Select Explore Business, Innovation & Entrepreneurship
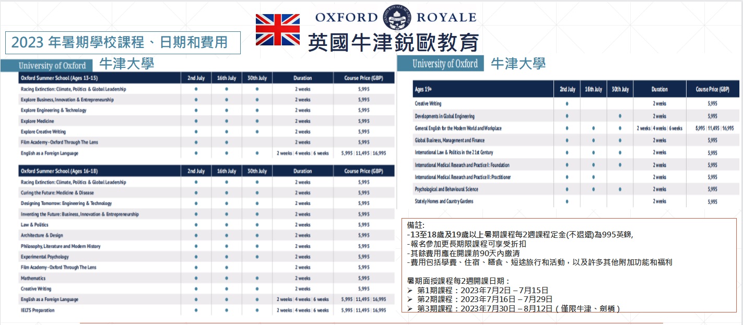 (x=67, y=100)
